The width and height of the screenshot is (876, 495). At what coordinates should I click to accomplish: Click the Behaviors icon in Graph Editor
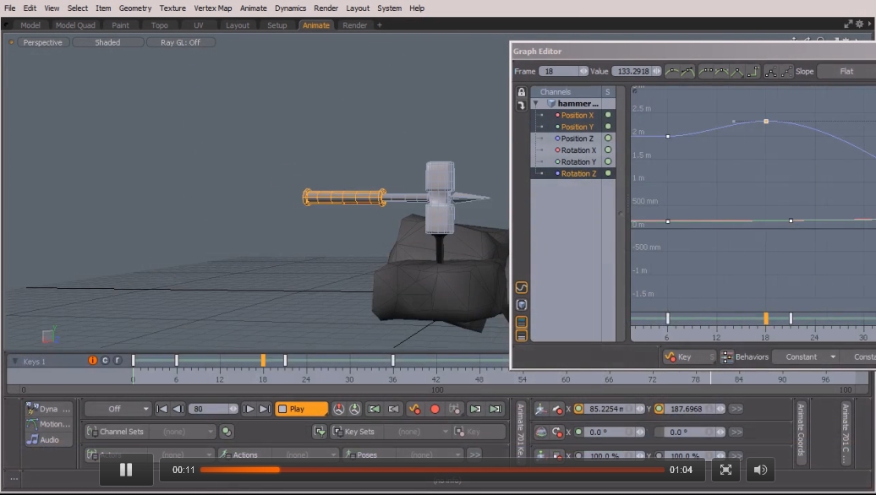point(727,357)
